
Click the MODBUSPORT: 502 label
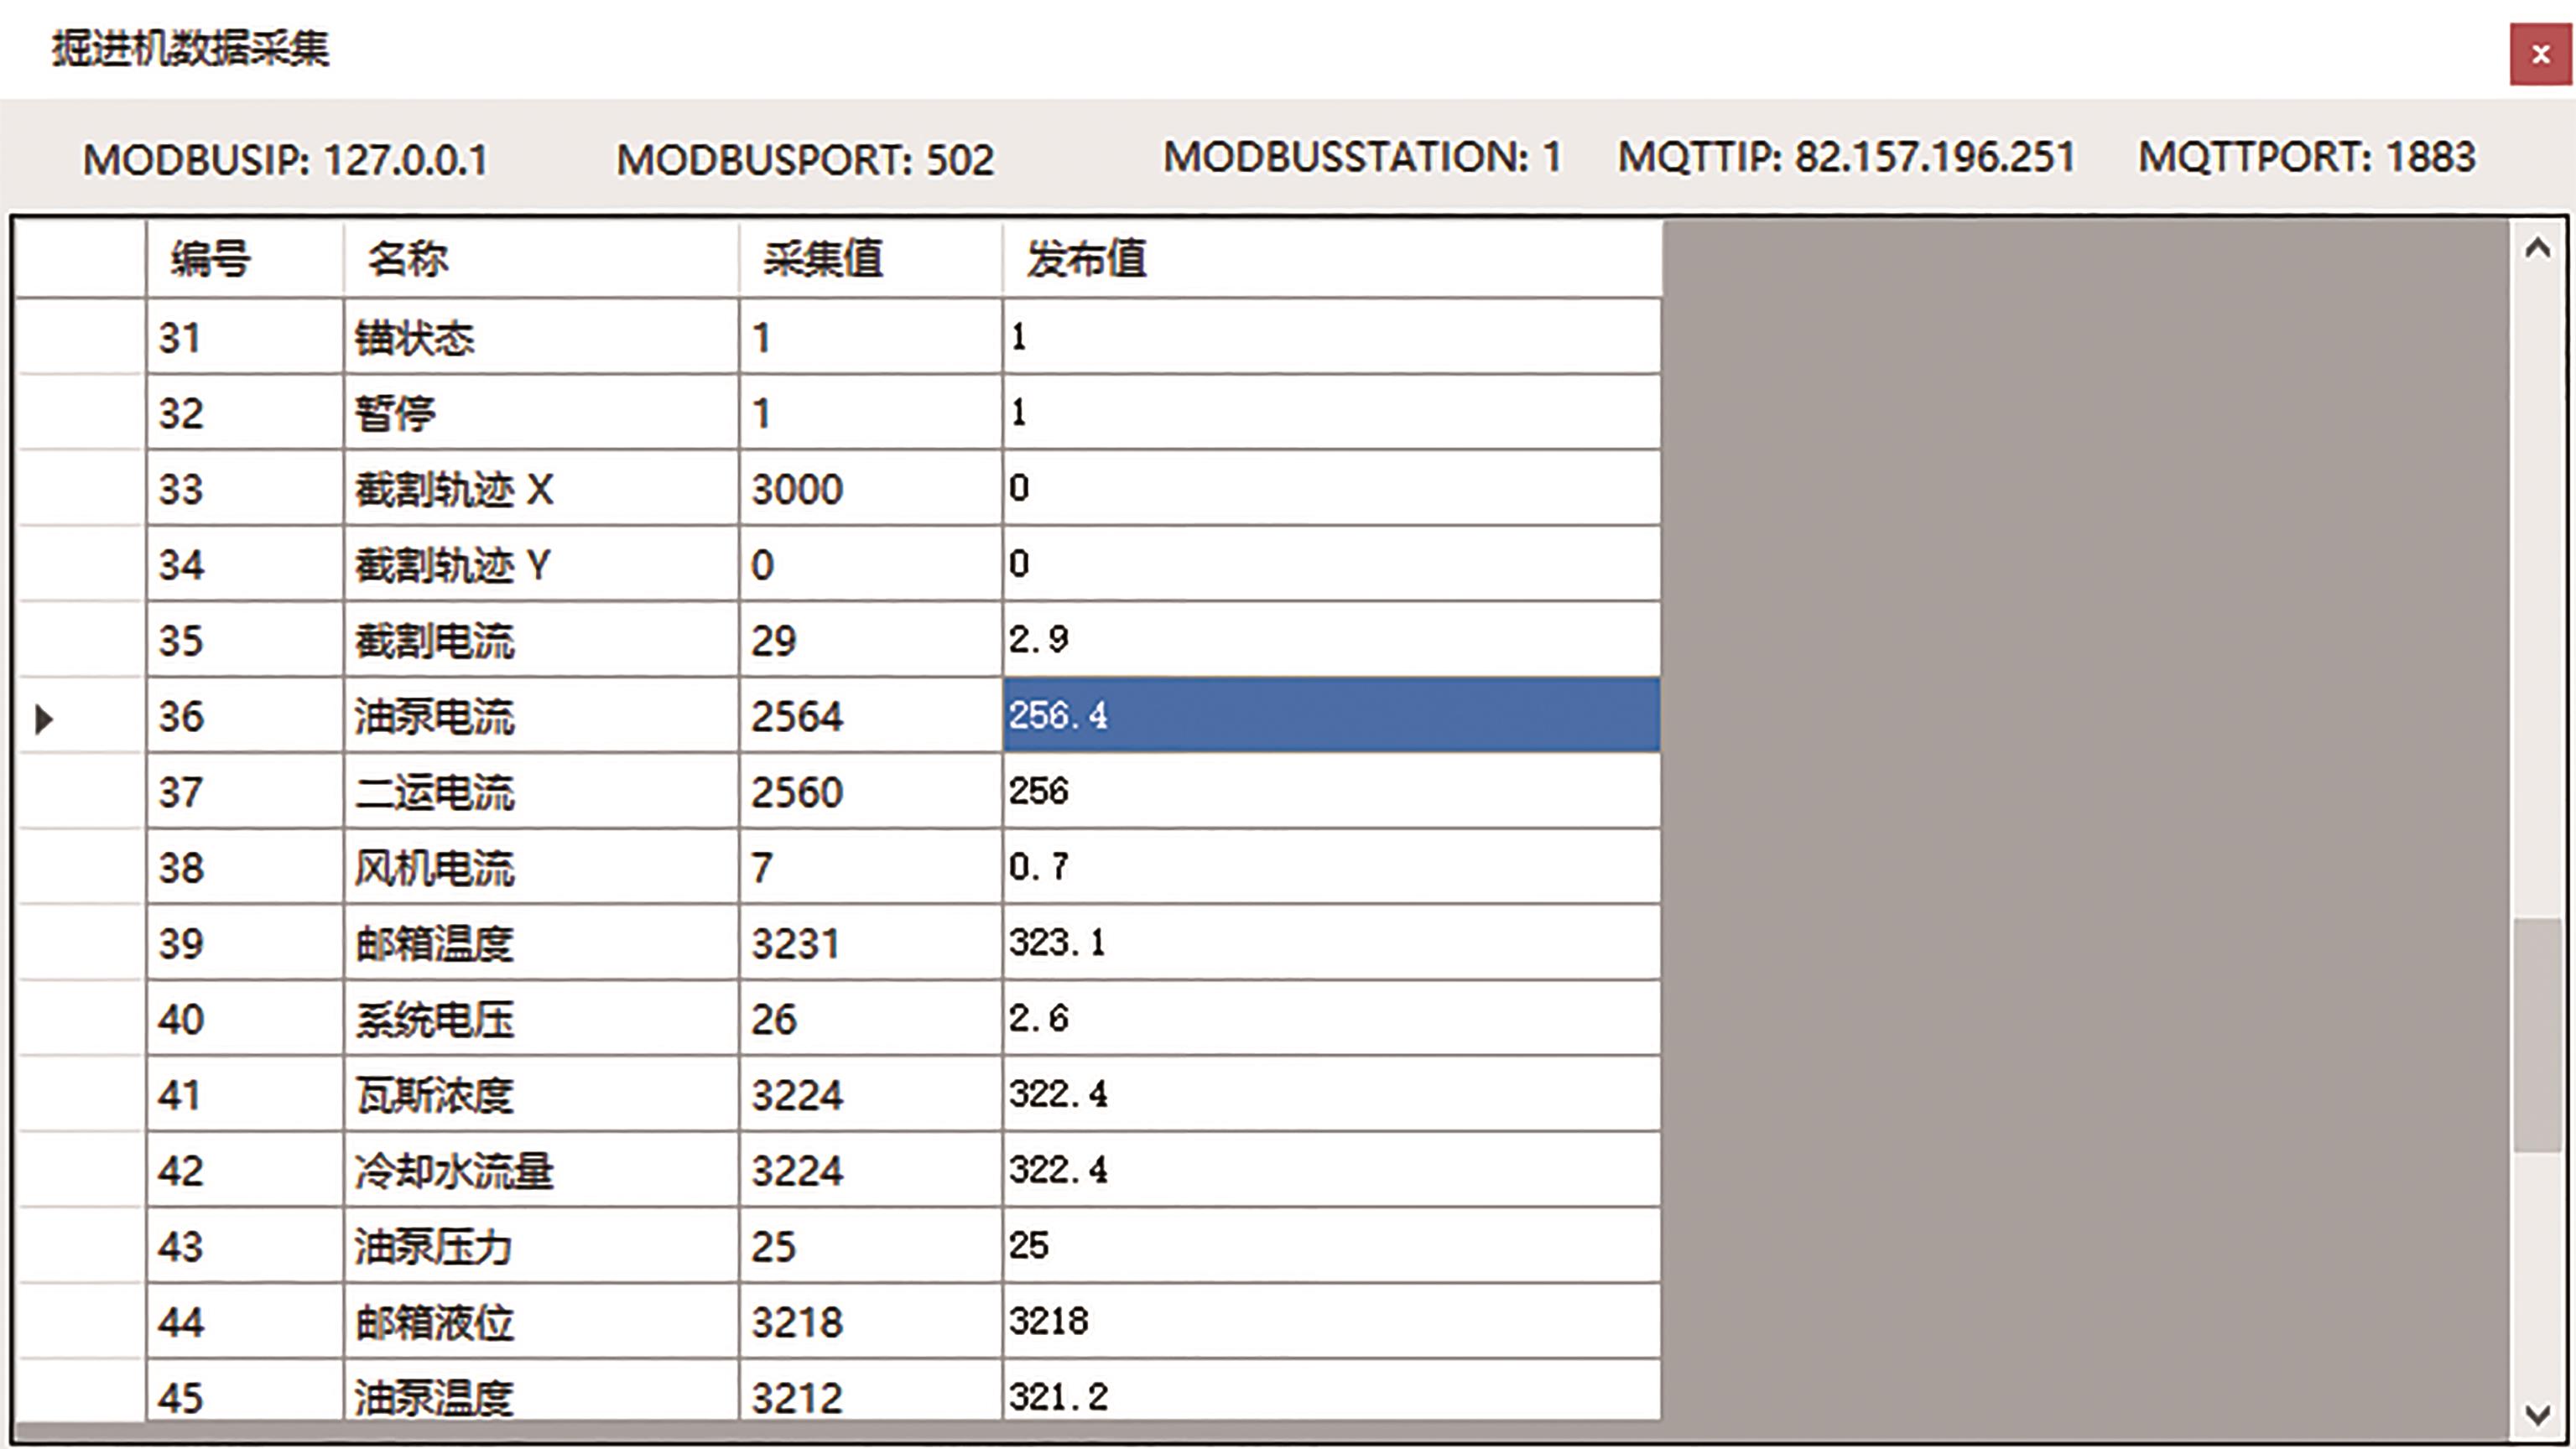tap(805, 160)
